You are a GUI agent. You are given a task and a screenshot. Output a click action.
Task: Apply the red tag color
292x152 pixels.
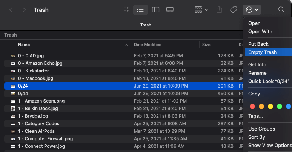tap(252, 106)
